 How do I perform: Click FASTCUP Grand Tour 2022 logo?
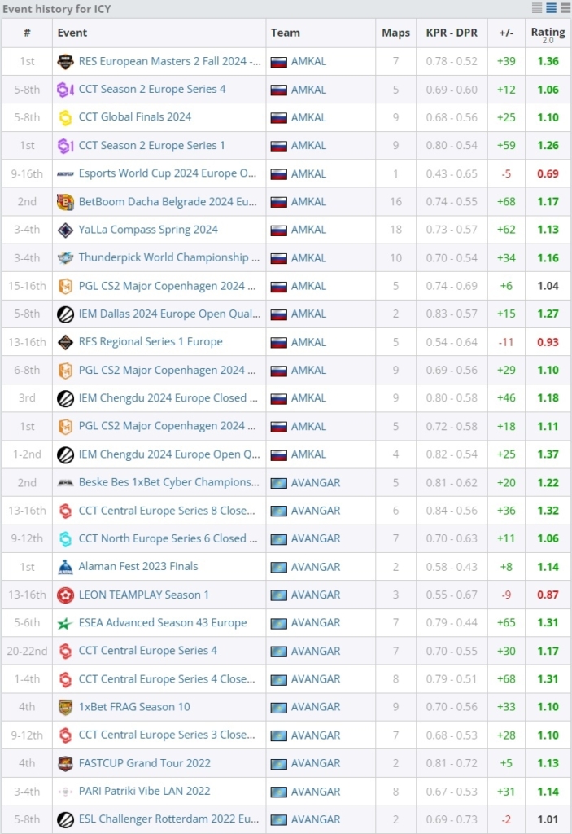pos(65,763)
